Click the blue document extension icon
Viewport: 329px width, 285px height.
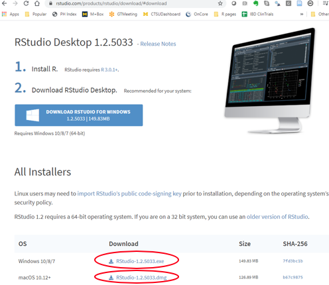[x=299, y=3]
